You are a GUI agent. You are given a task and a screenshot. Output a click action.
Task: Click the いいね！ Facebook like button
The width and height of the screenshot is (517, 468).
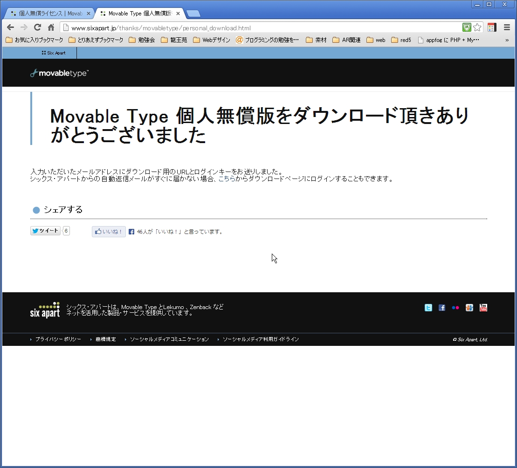[109, 232]
